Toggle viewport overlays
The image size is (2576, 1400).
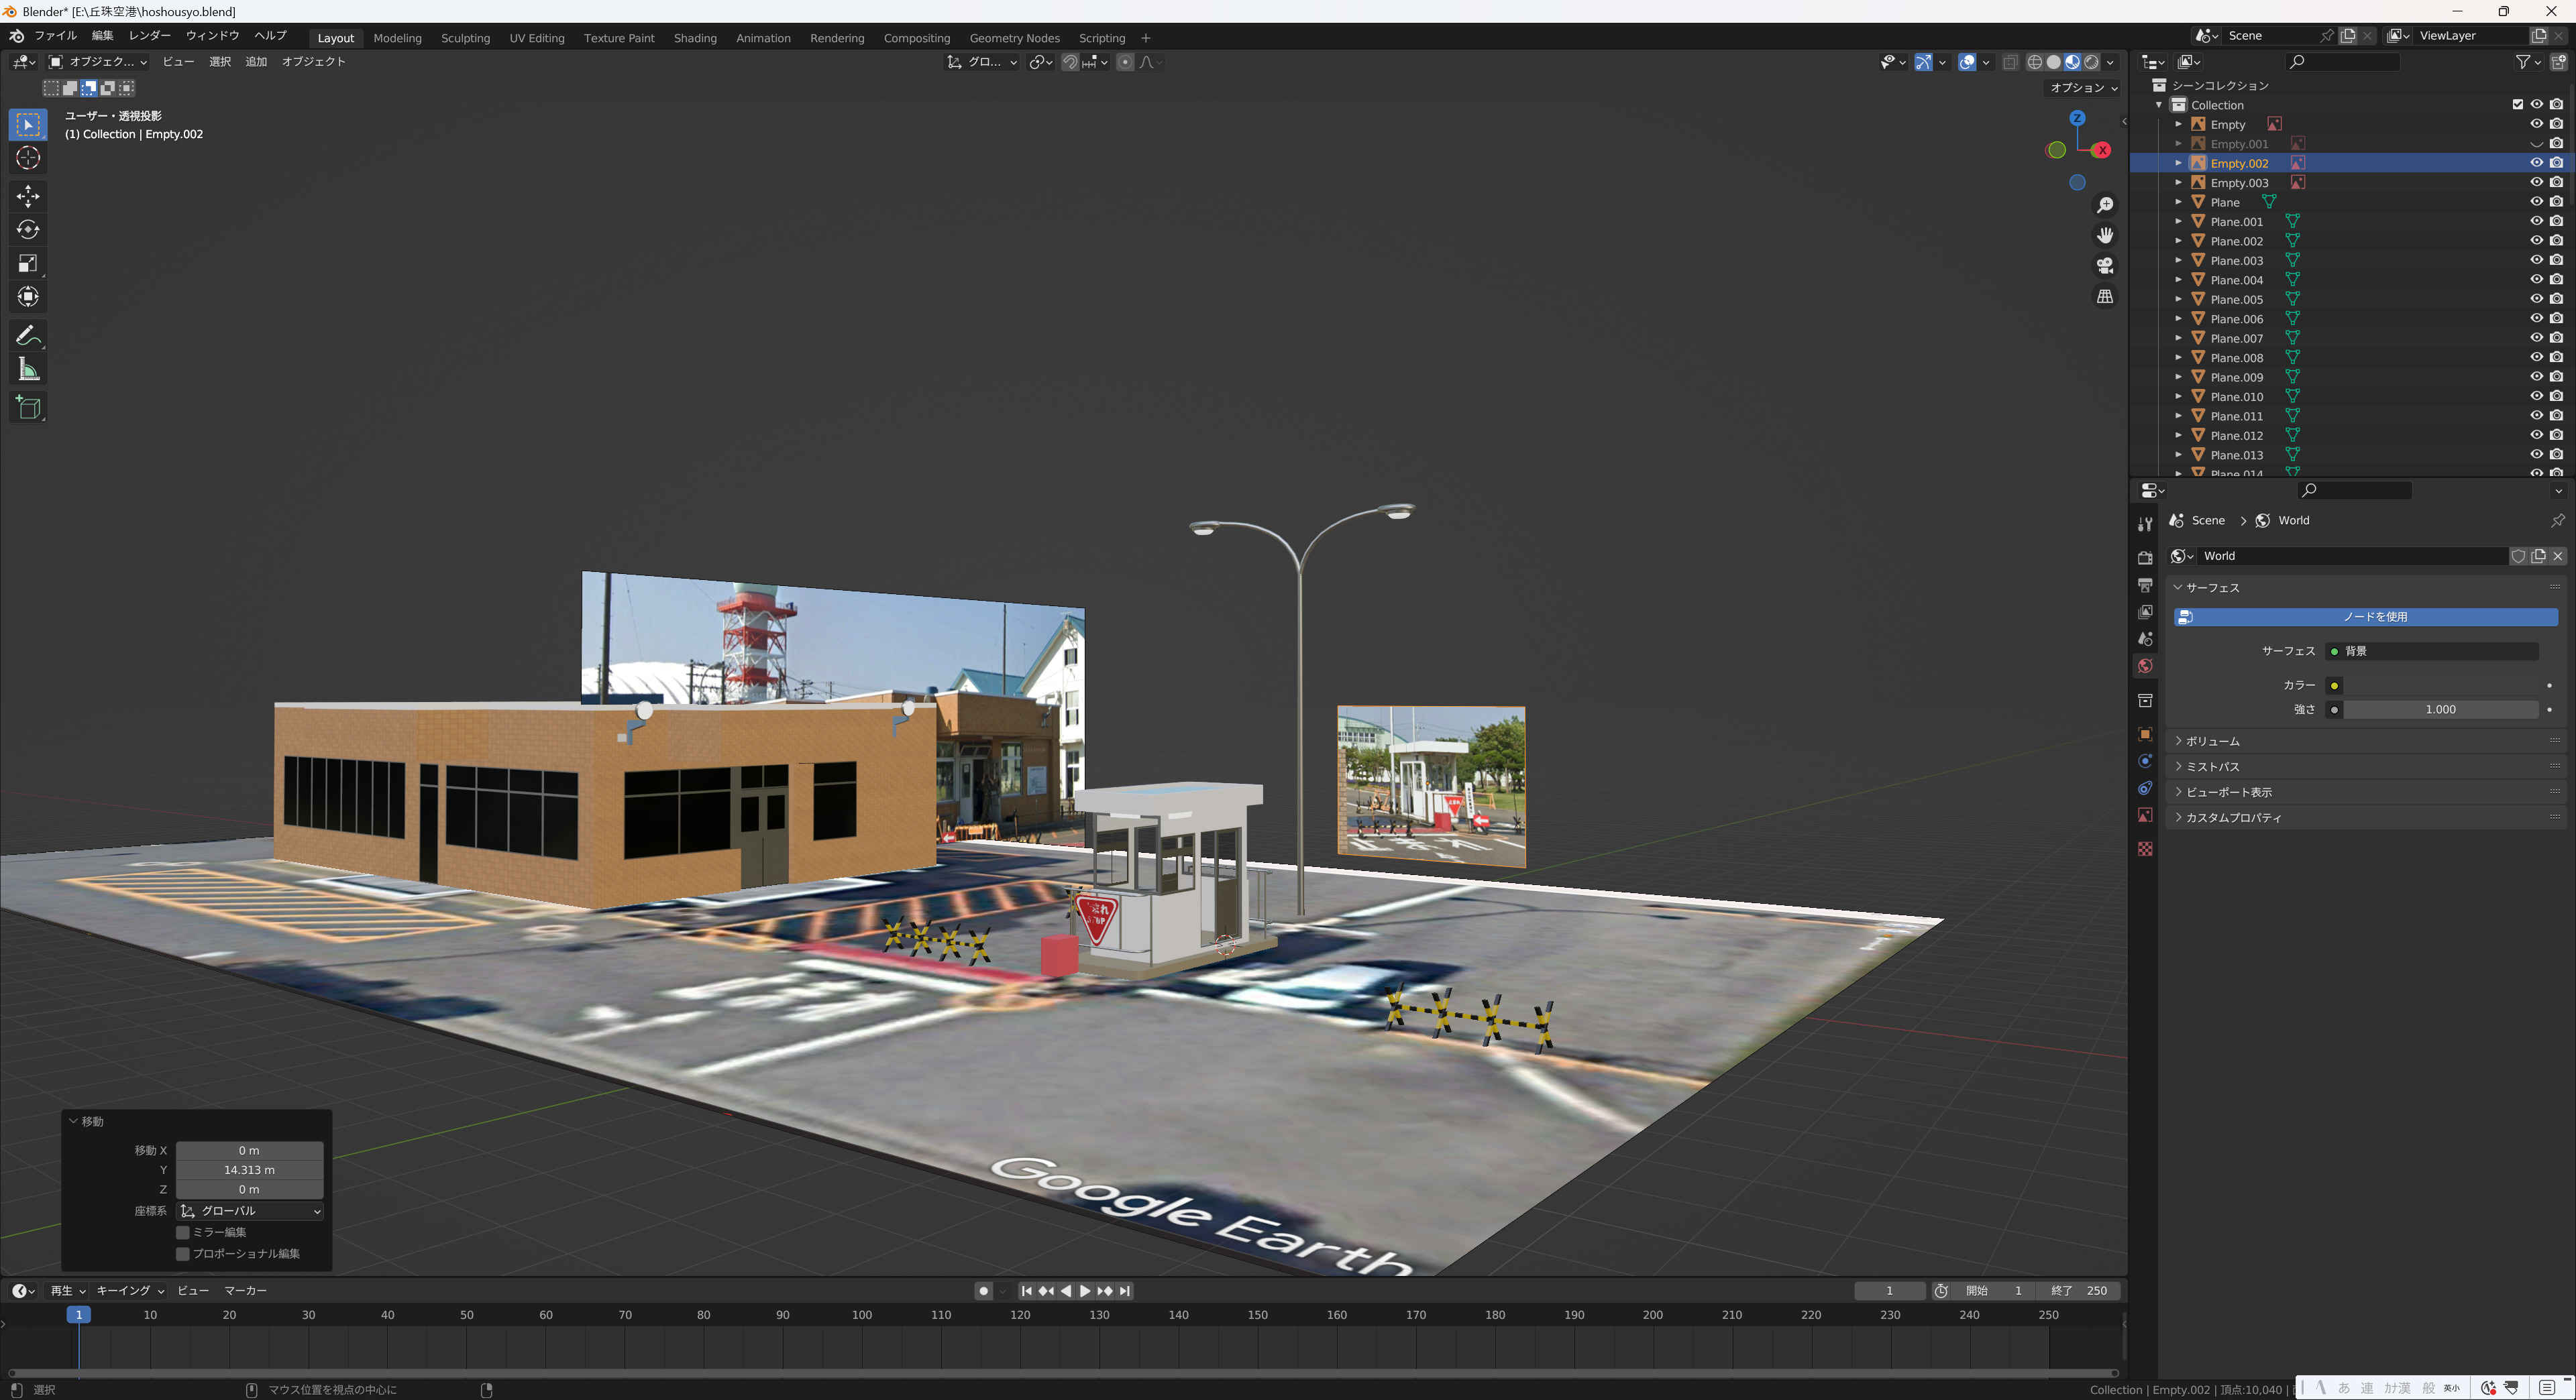[1967, 62]
